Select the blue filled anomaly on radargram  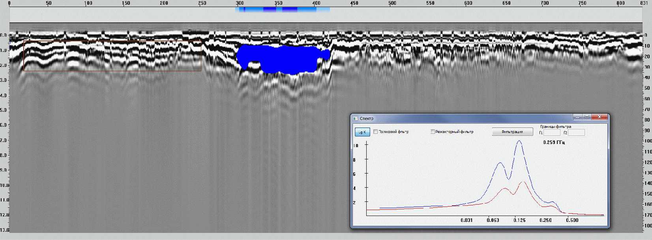[x=282, y=59]
